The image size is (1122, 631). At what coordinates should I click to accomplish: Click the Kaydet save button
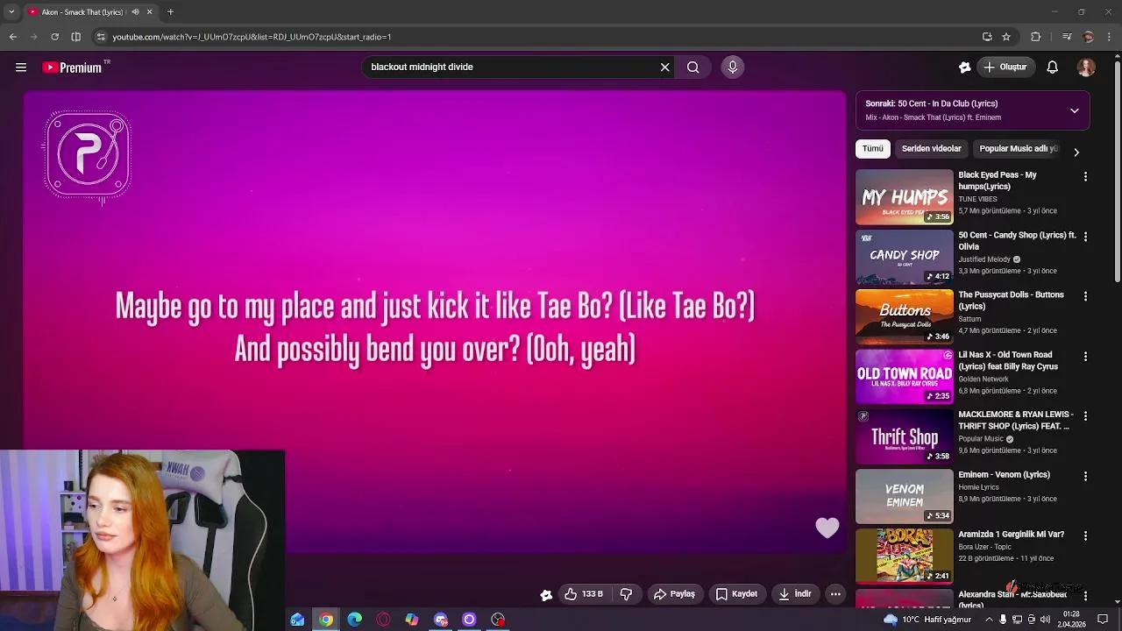(x=736, y=594)
